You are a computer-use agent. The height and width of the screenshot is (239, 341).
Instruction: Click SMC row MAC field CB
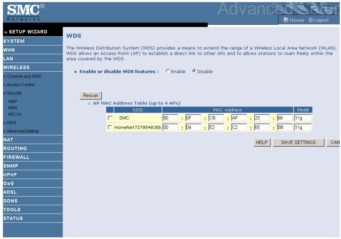[216, 118]
